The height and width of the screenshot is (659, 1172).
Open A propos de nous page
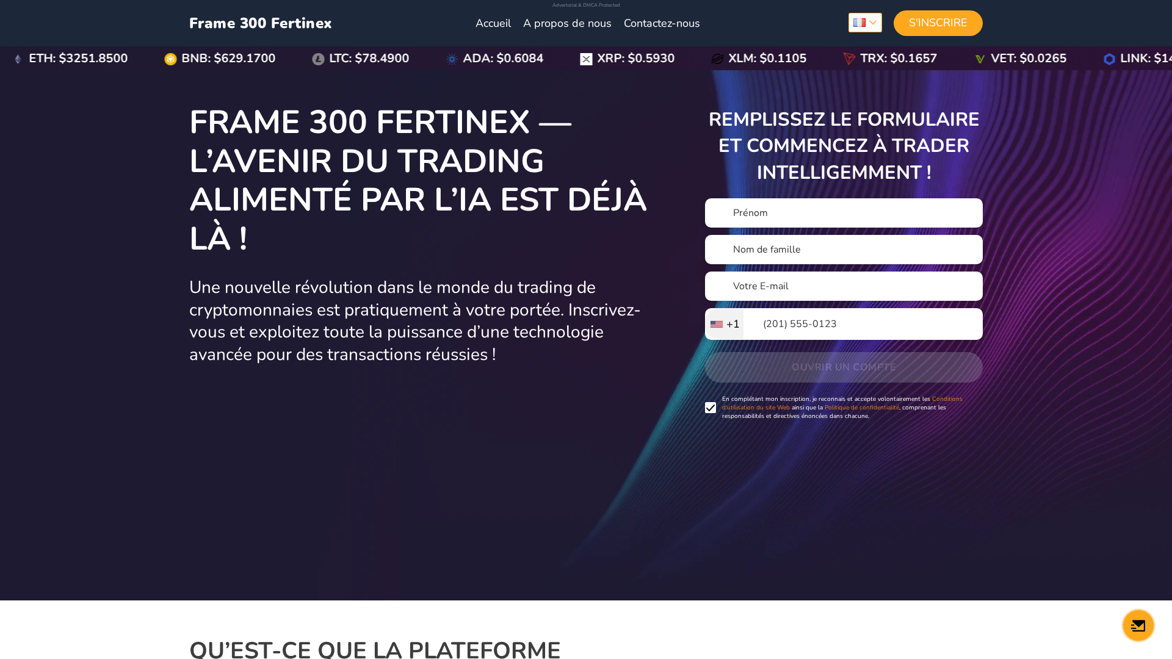[x=567, y=23]
